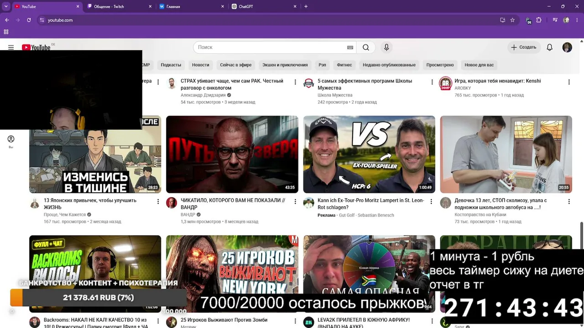Click the search magnifier button

click(x=366, y=47)
